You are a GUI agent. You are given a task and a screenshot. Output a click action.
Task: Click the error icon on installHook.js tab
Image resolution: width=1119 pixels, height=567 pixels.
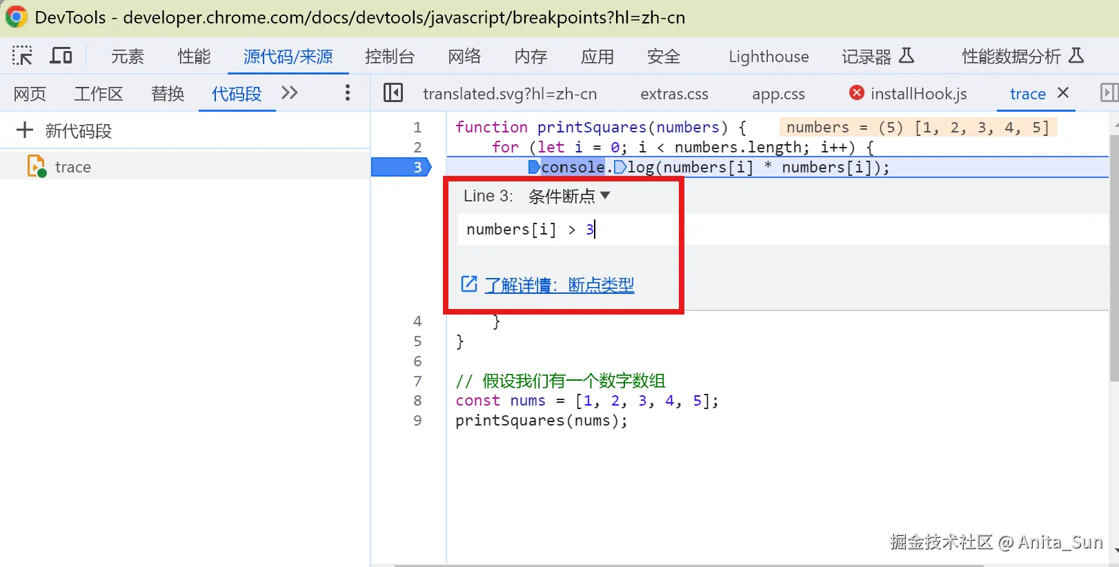856,92
